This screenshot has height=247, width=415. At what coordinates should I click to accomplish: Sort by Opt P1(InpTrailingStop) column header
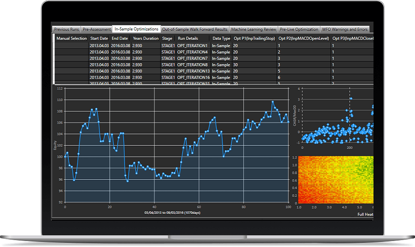255,38
